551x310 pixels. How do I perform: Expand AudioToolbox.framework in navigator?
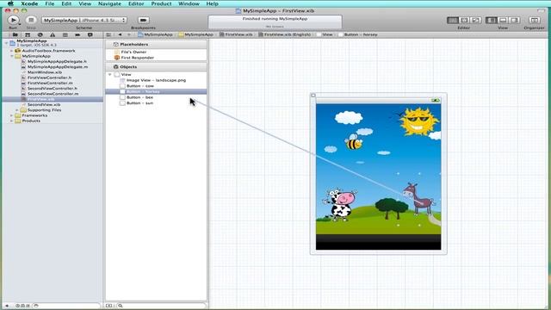click(11, 51)
